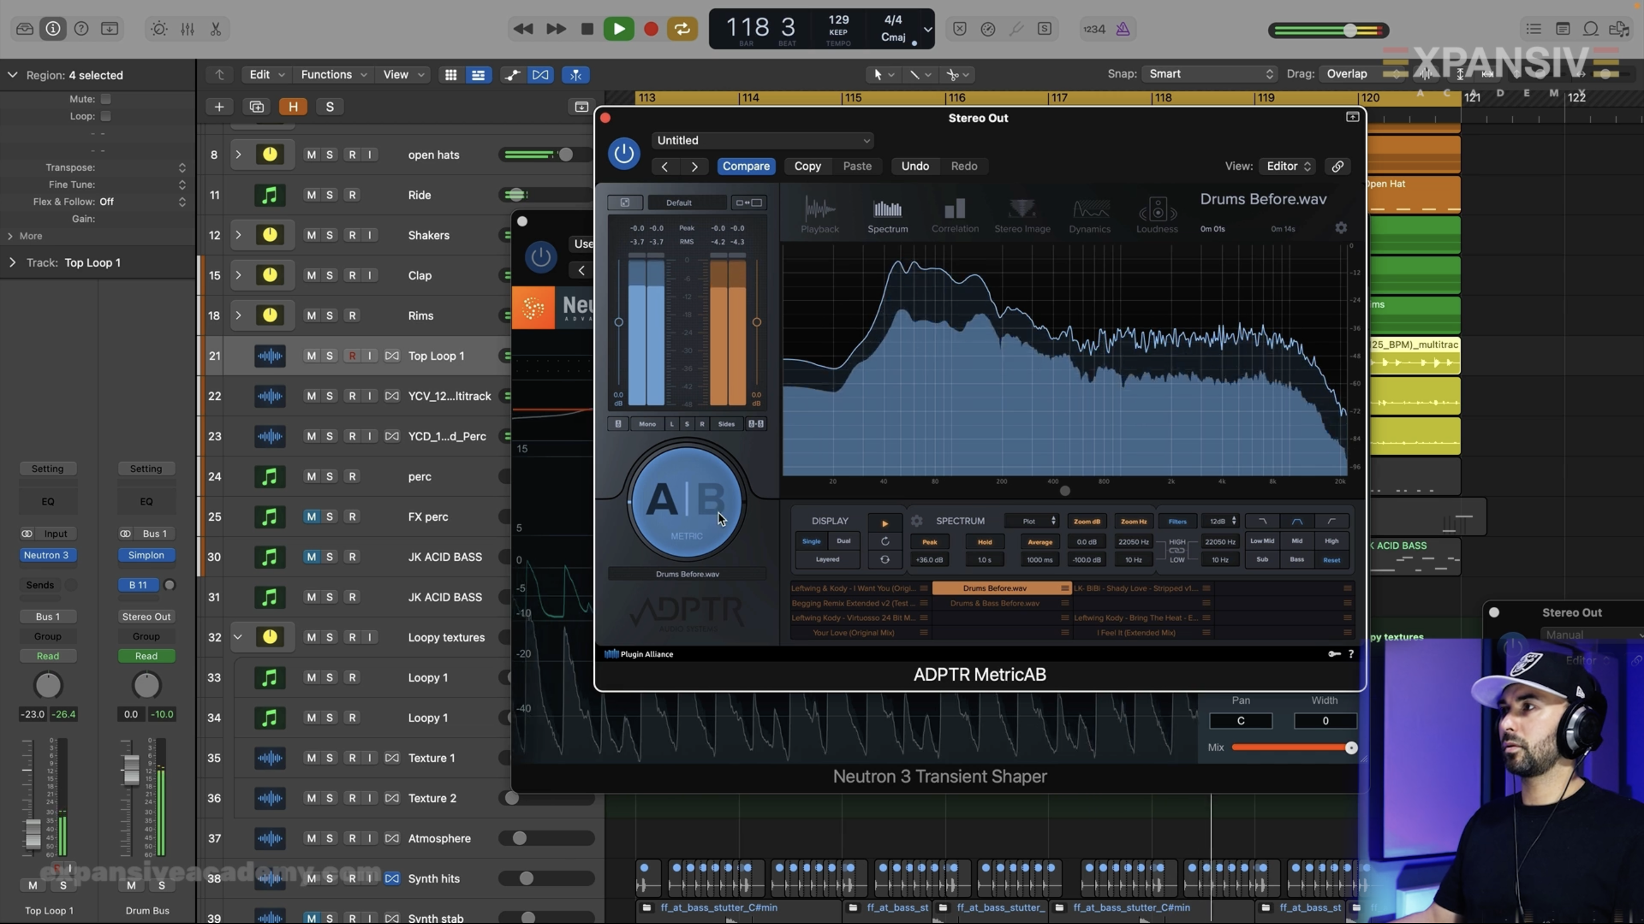Viewport: 1644px width, 924px height.
Task: Open the View Editor dropdown
Action: (x=1288, y=167)
